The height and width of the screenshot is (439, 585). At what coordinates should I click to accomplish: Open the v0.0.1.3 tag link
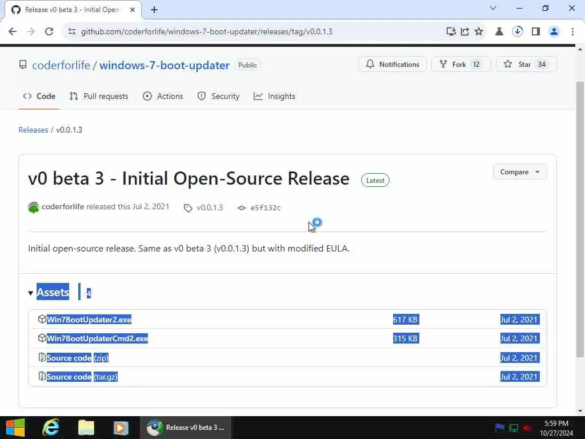[x=210, y=207]
